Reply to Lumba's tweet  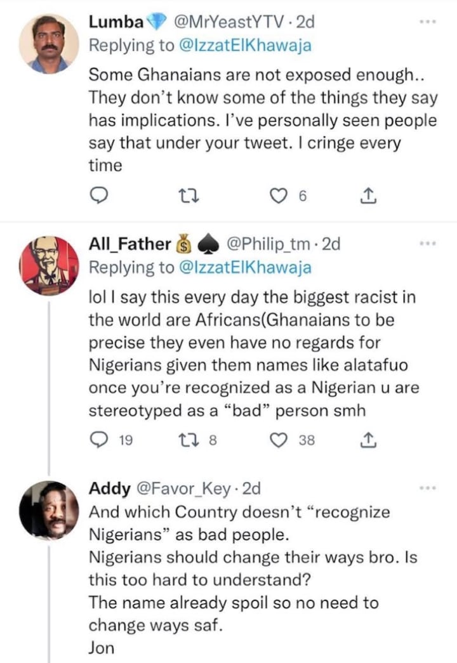click(x=97, y=198)
